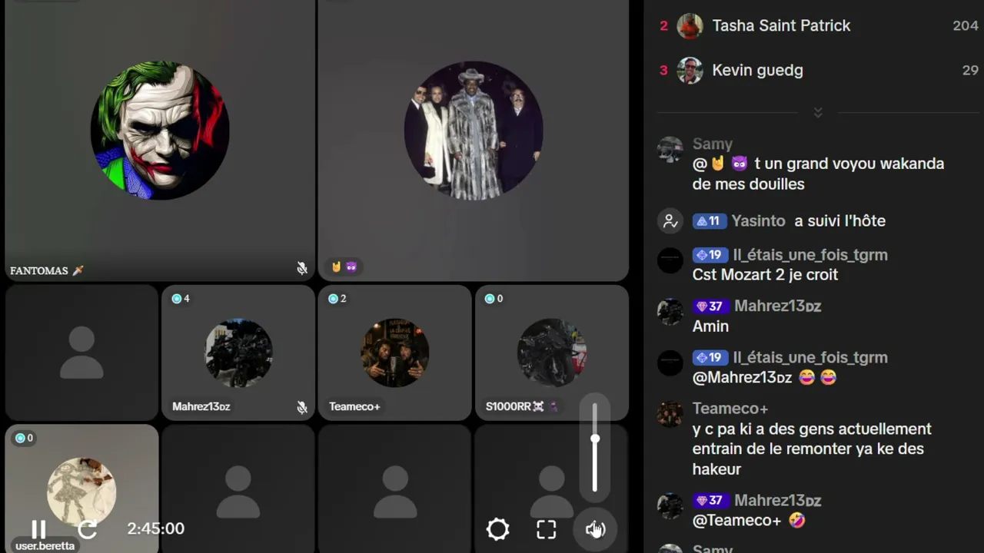The width and height of the screenshot is (984, 553).
Task: Click the '@Teameco+' mention in Mahrez13DZ's reply
Action: click(x=736, y=521)
